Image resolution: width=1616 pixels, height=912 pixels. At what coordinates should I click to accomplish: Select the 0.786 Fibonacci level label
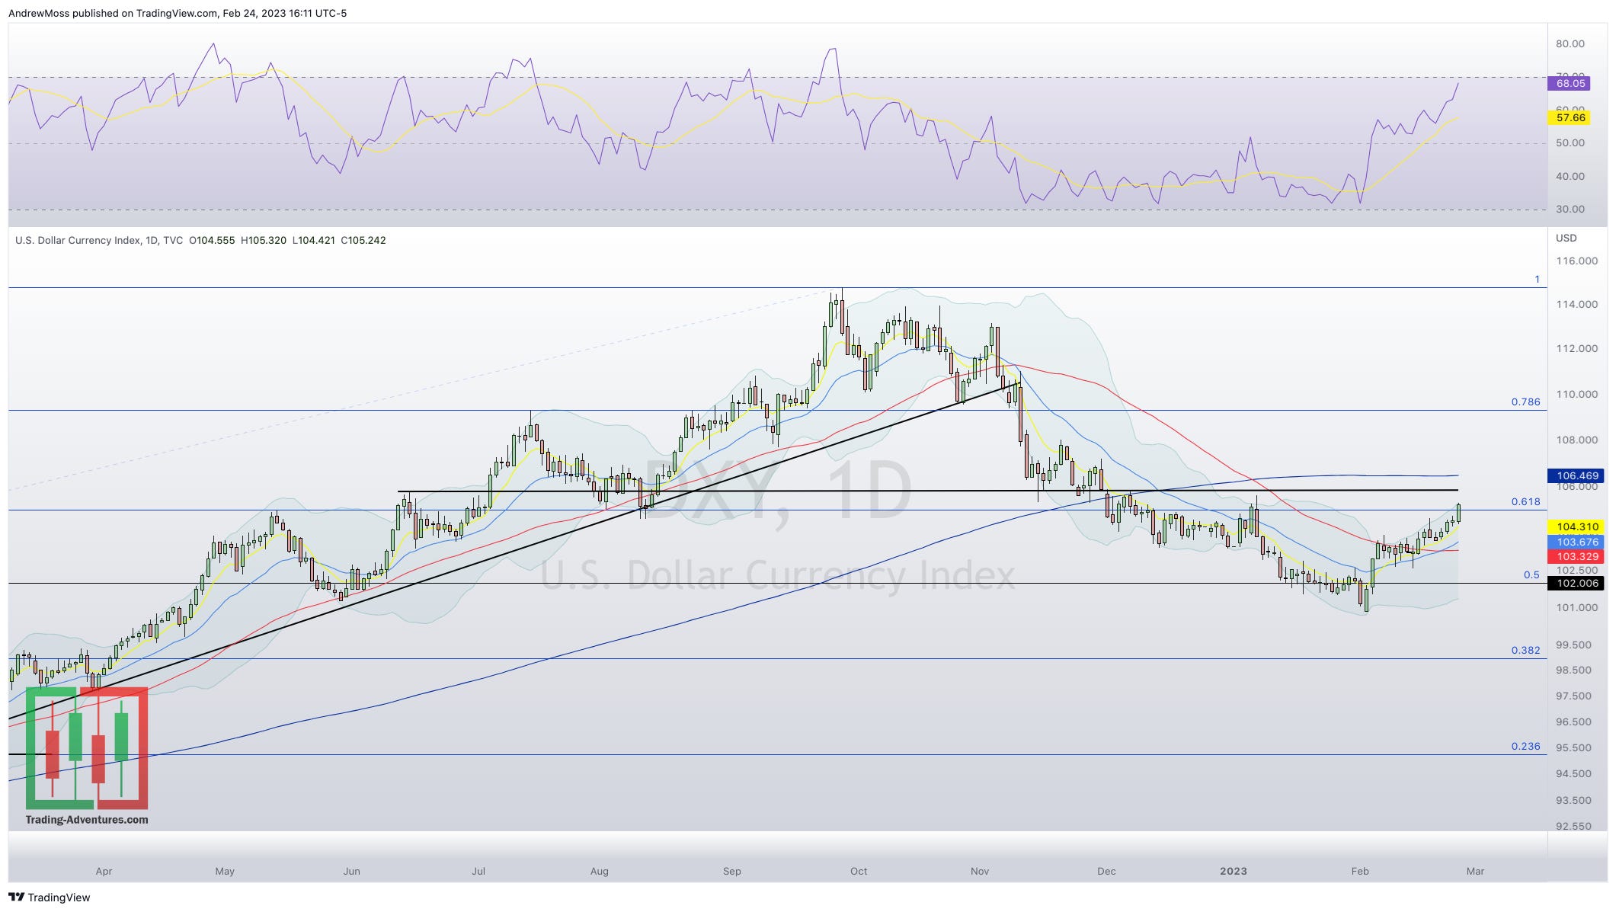pos(1525,402)
